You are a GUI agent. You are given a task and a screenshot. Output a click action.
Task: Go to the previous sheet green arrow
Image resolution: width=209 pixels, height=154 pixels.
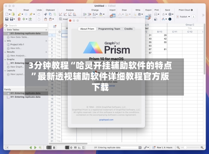tap(31, 147)
